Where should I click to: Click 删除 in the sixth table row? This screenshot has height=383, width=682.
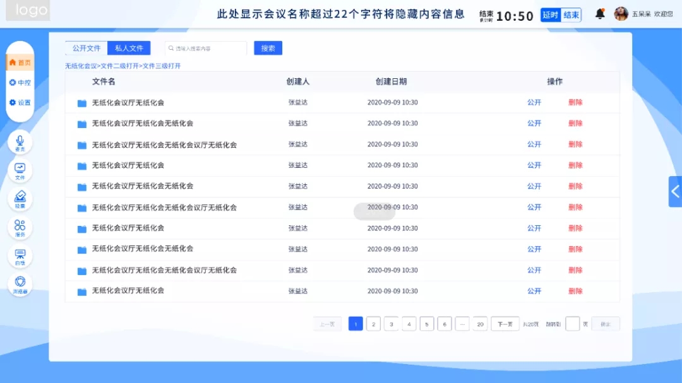coord(575,208)
